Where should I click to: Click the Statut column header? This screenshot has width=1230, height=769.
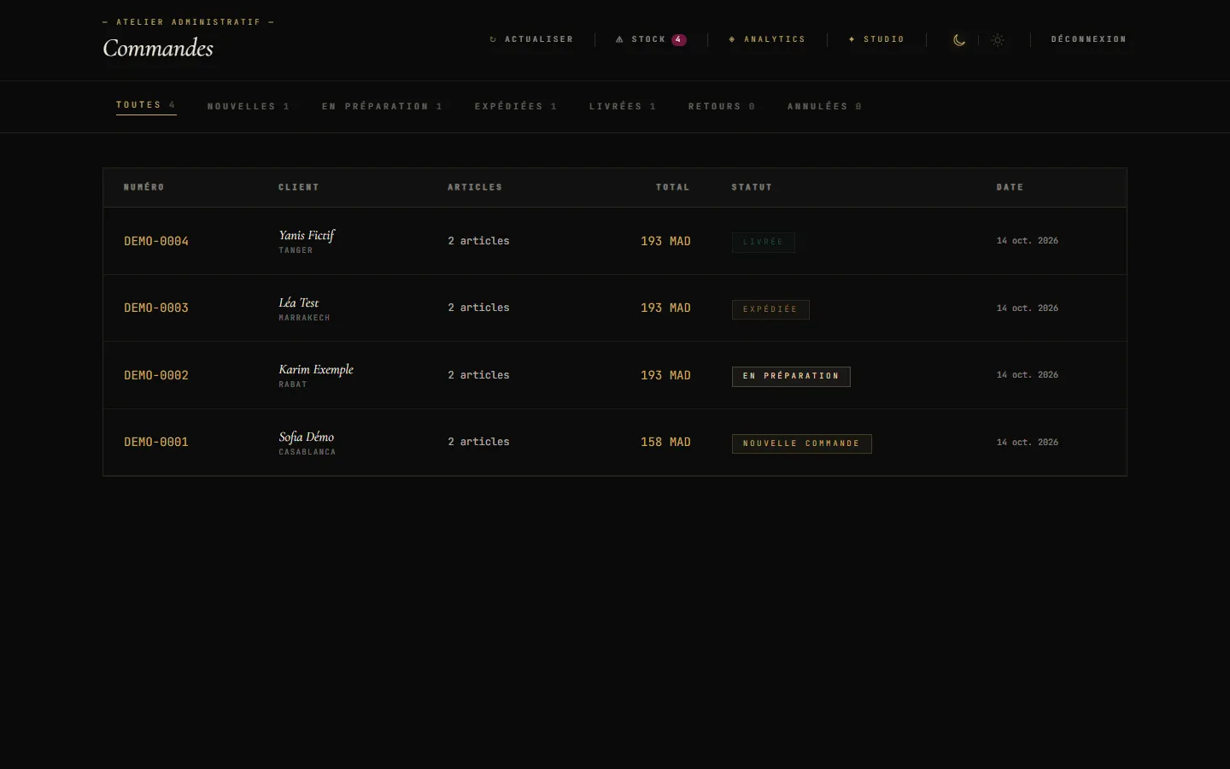752,187
